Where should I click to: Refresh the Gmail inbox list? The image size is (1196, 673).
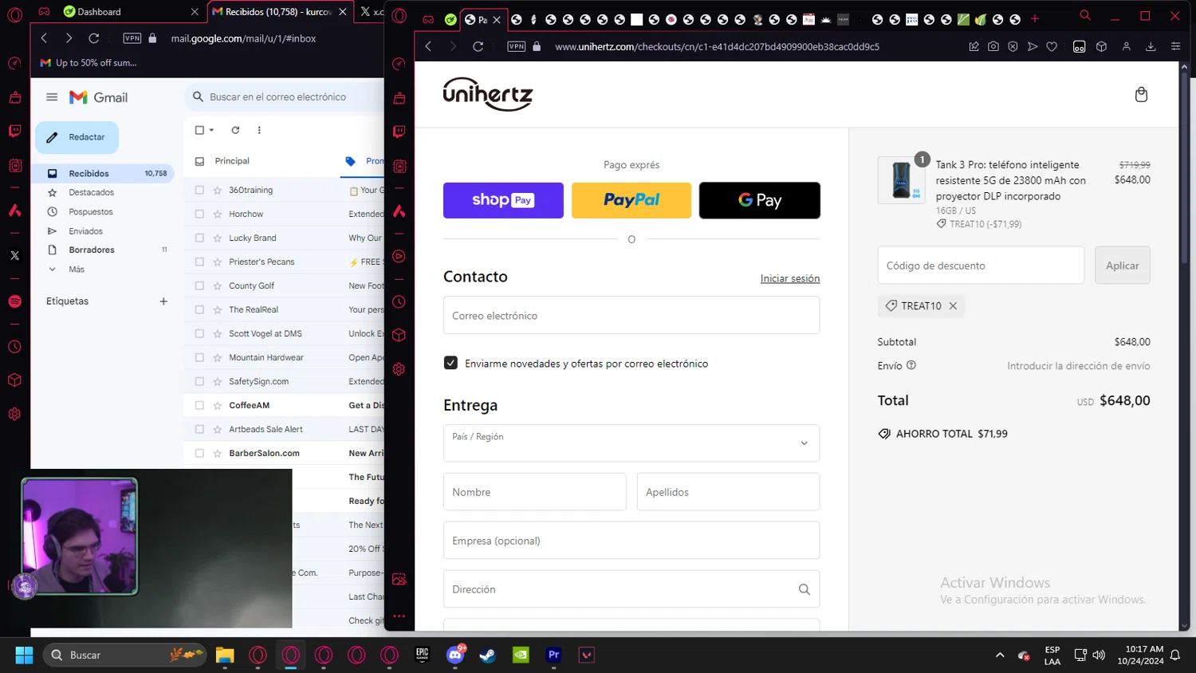235,130
